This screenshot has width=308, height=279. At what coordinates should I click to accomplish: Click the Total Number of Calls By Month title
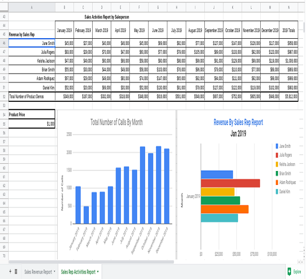click(x=117, y=122)
